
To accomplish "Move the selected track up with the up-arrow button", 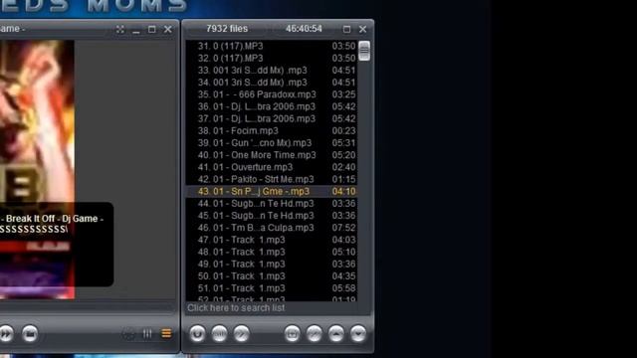I will pyautogui.click(x=336, y=334).
